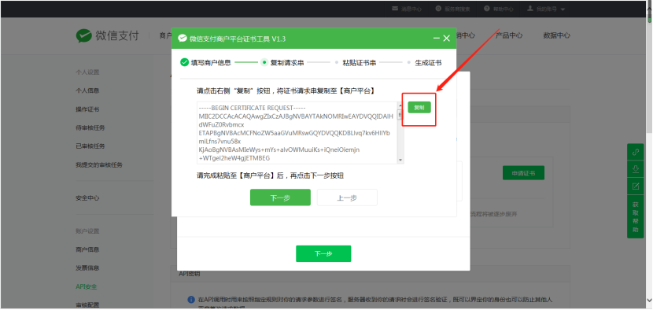The height and width of the screenshot is (310, 653).
Task: Click the 上一步 previous step button
Action: click(347, 197)
